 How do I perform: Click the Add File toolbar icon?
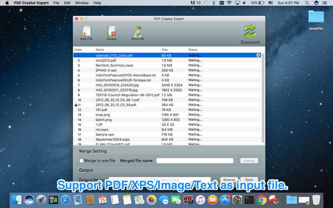(x=87, y=31)
